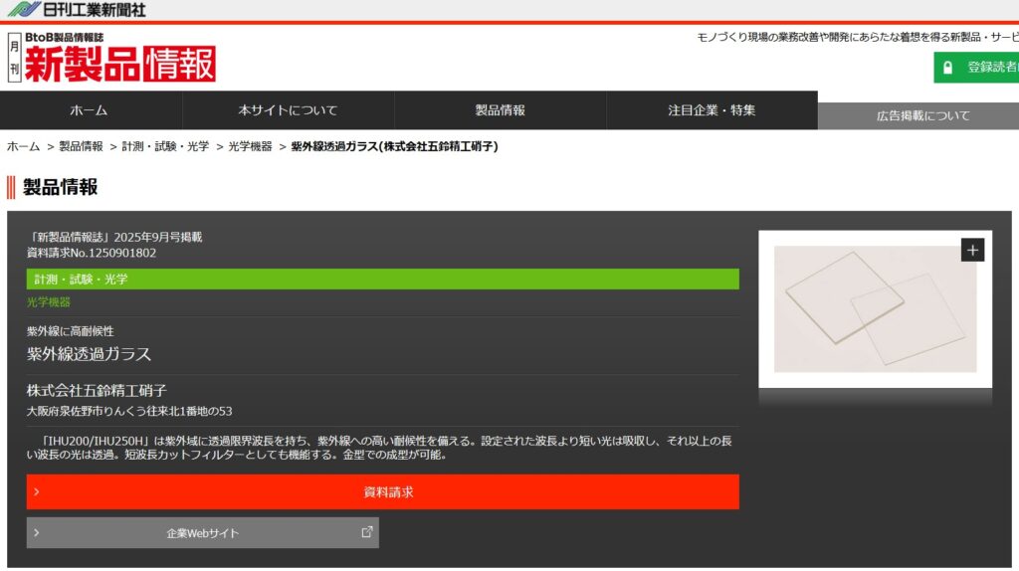Click the green 計測・試験・光学 category bar

point(383,279)
